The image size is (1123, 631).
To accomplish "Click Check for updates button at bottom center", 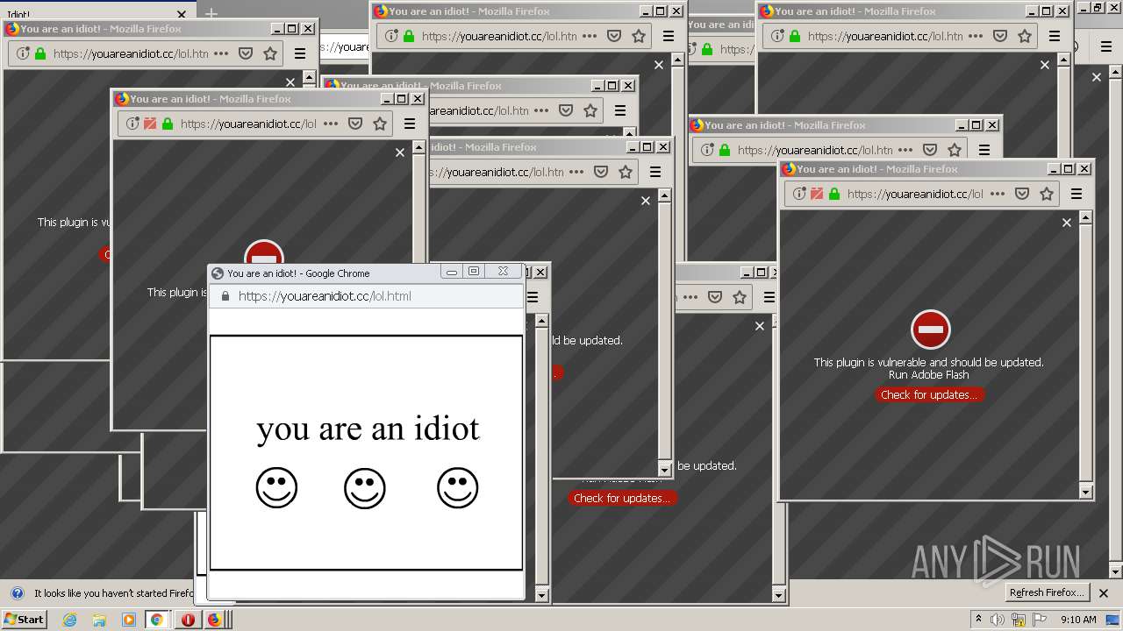I will coord(622,498).
